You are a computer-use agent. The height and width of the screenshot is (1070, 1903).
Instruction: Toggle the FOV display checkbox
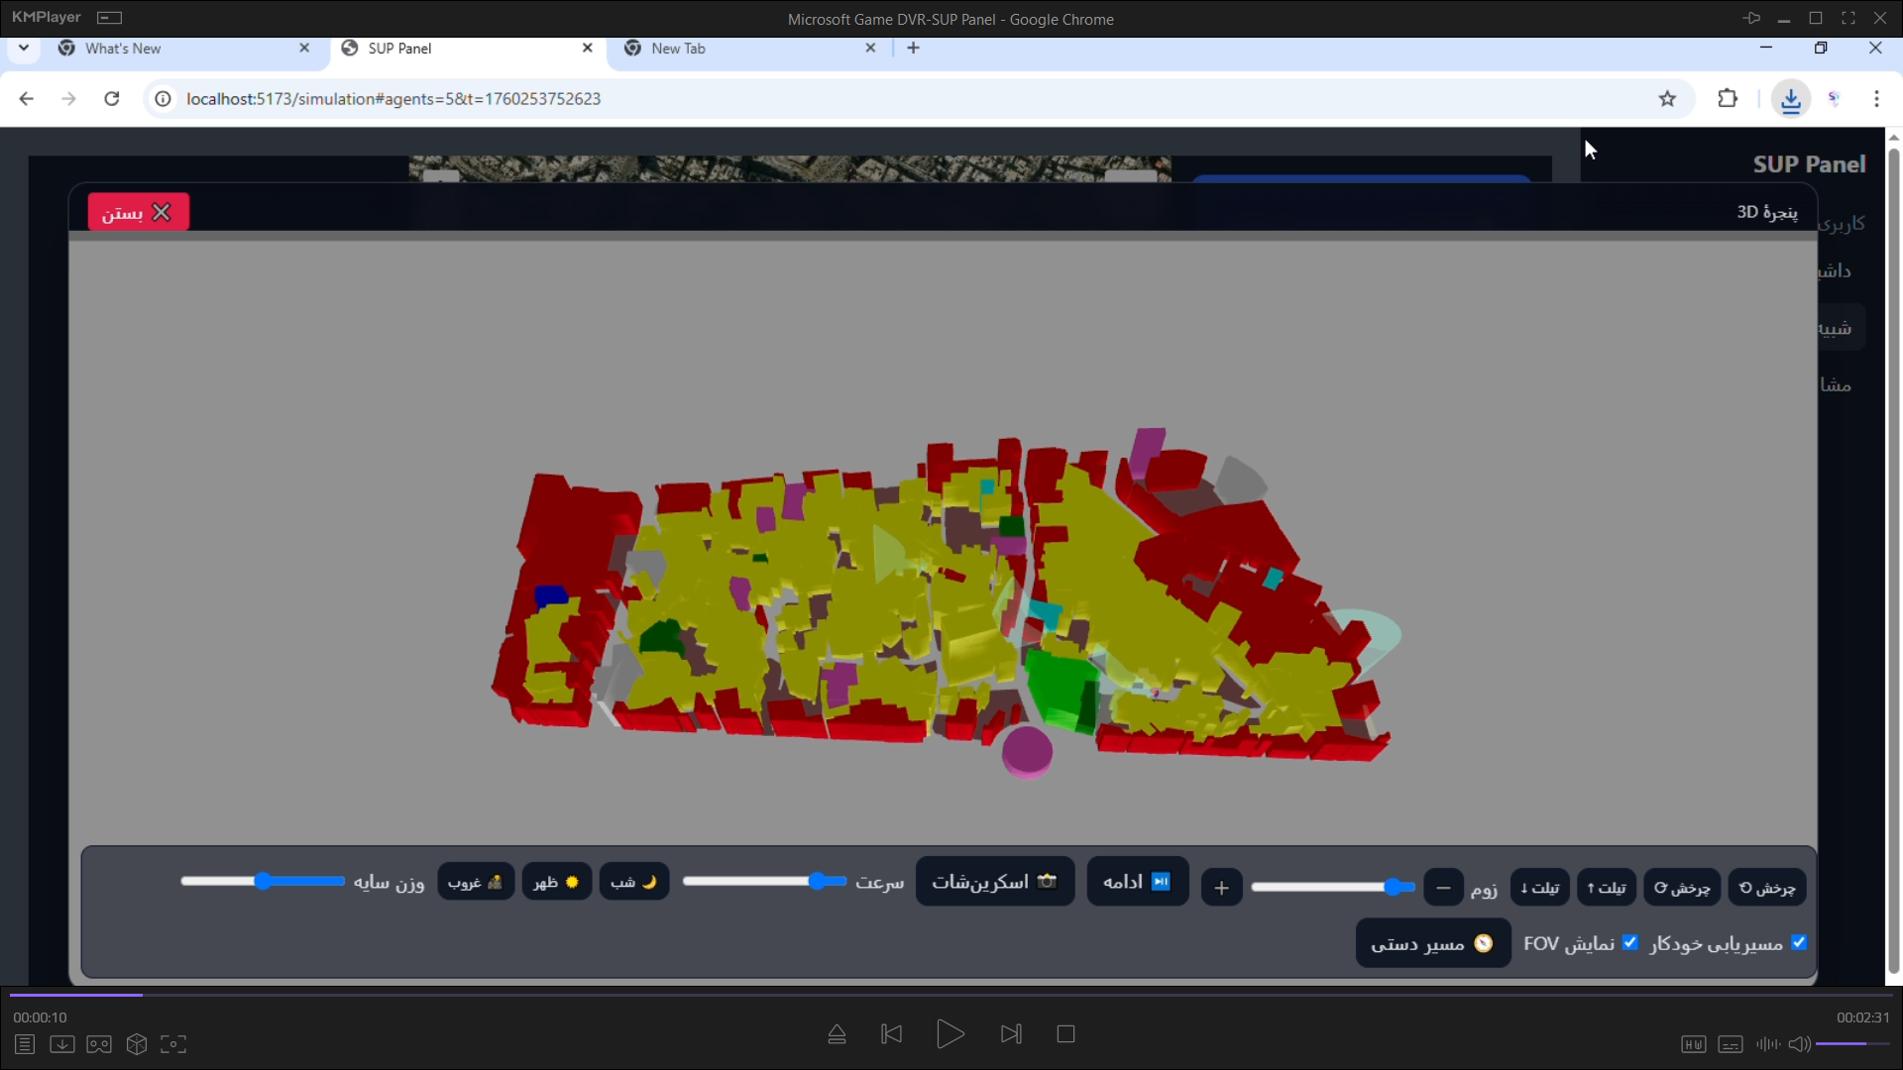click(1630, 942)
